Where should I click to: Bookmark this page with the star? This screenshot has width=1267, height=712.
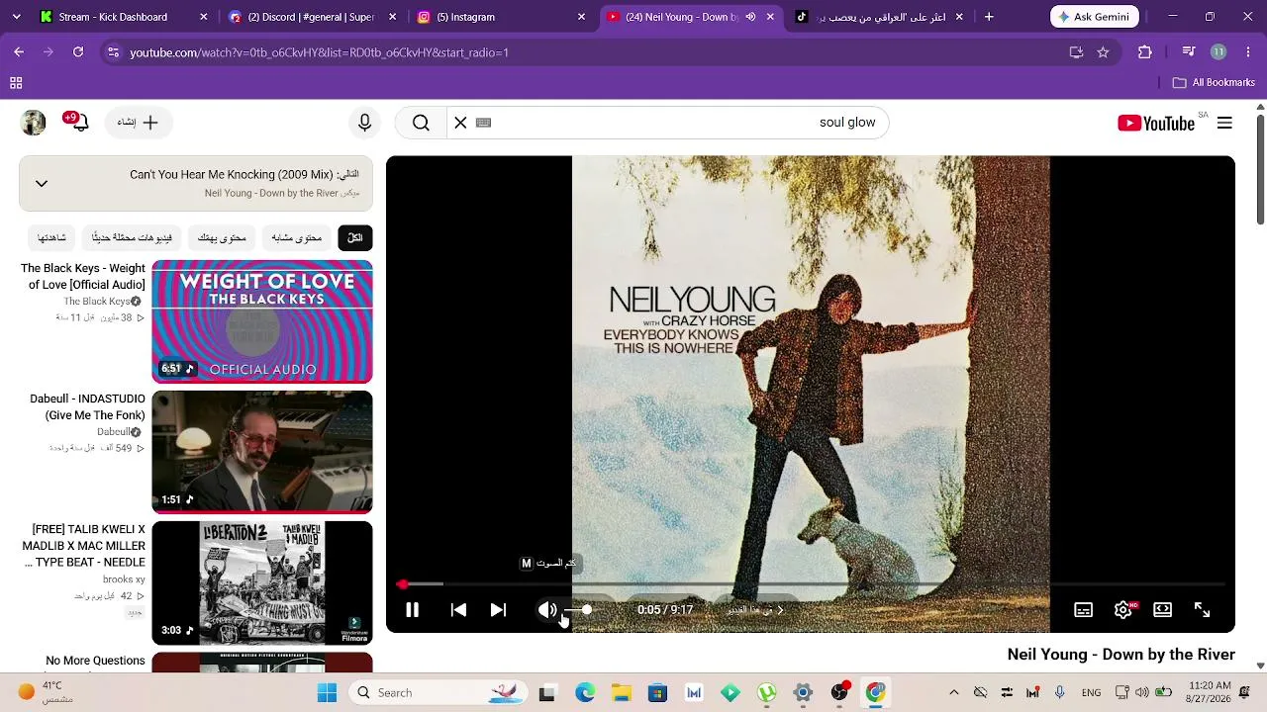click(1103, 52)
